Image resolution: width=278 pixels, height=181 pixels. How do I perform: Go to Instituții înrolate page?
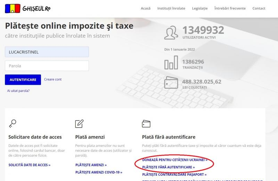click(171, 8)
